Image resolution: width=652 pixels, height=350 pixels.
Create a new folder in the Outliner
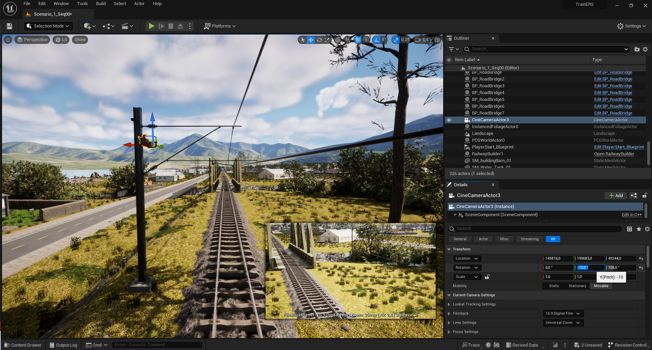[x=637, y=49]
